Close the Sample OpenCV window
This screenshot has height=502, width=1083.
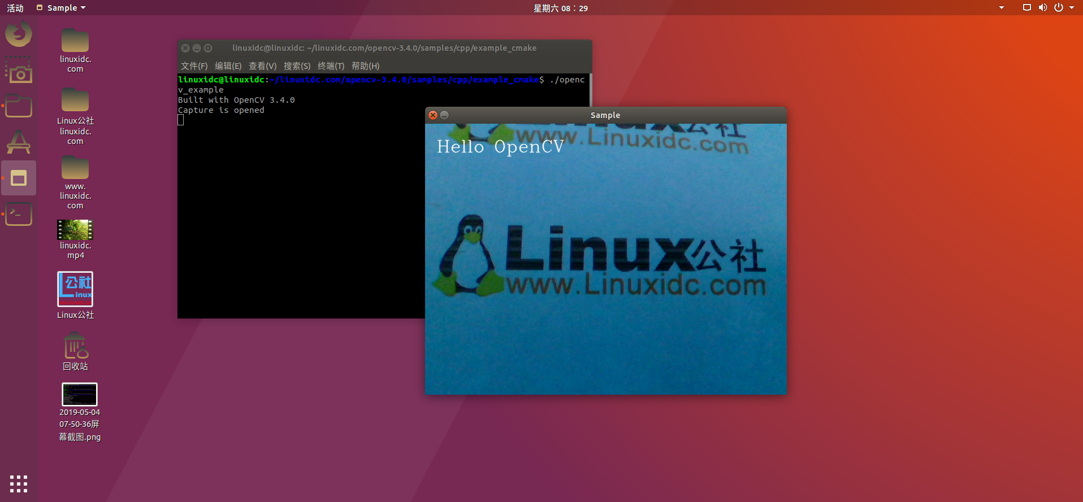tap(433, 115)
